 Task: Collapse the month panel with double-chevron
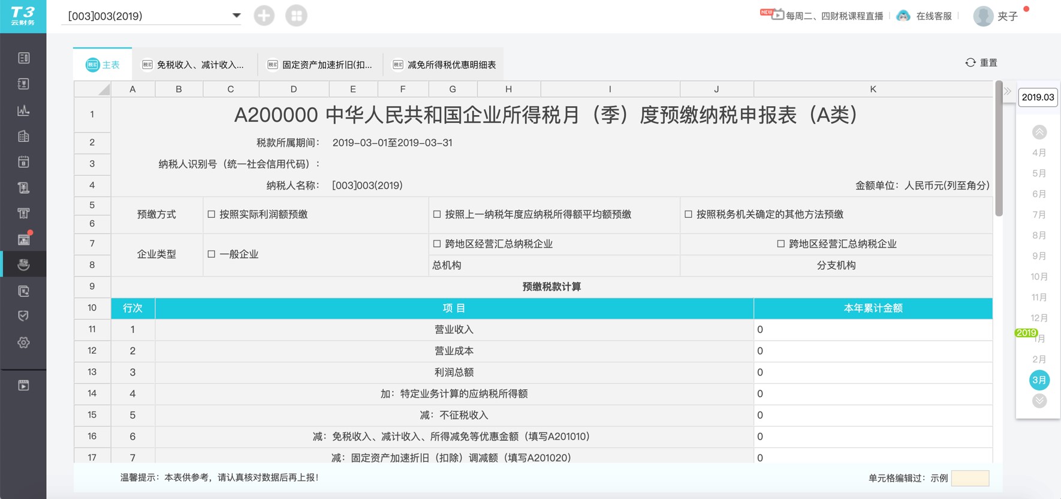tap(1008, 92)
